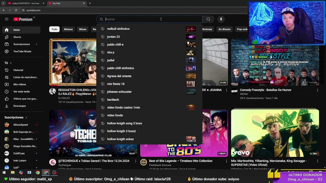Open Suscripciones in sidebar
Screen dimensions: 326x183
pos(21,44)
